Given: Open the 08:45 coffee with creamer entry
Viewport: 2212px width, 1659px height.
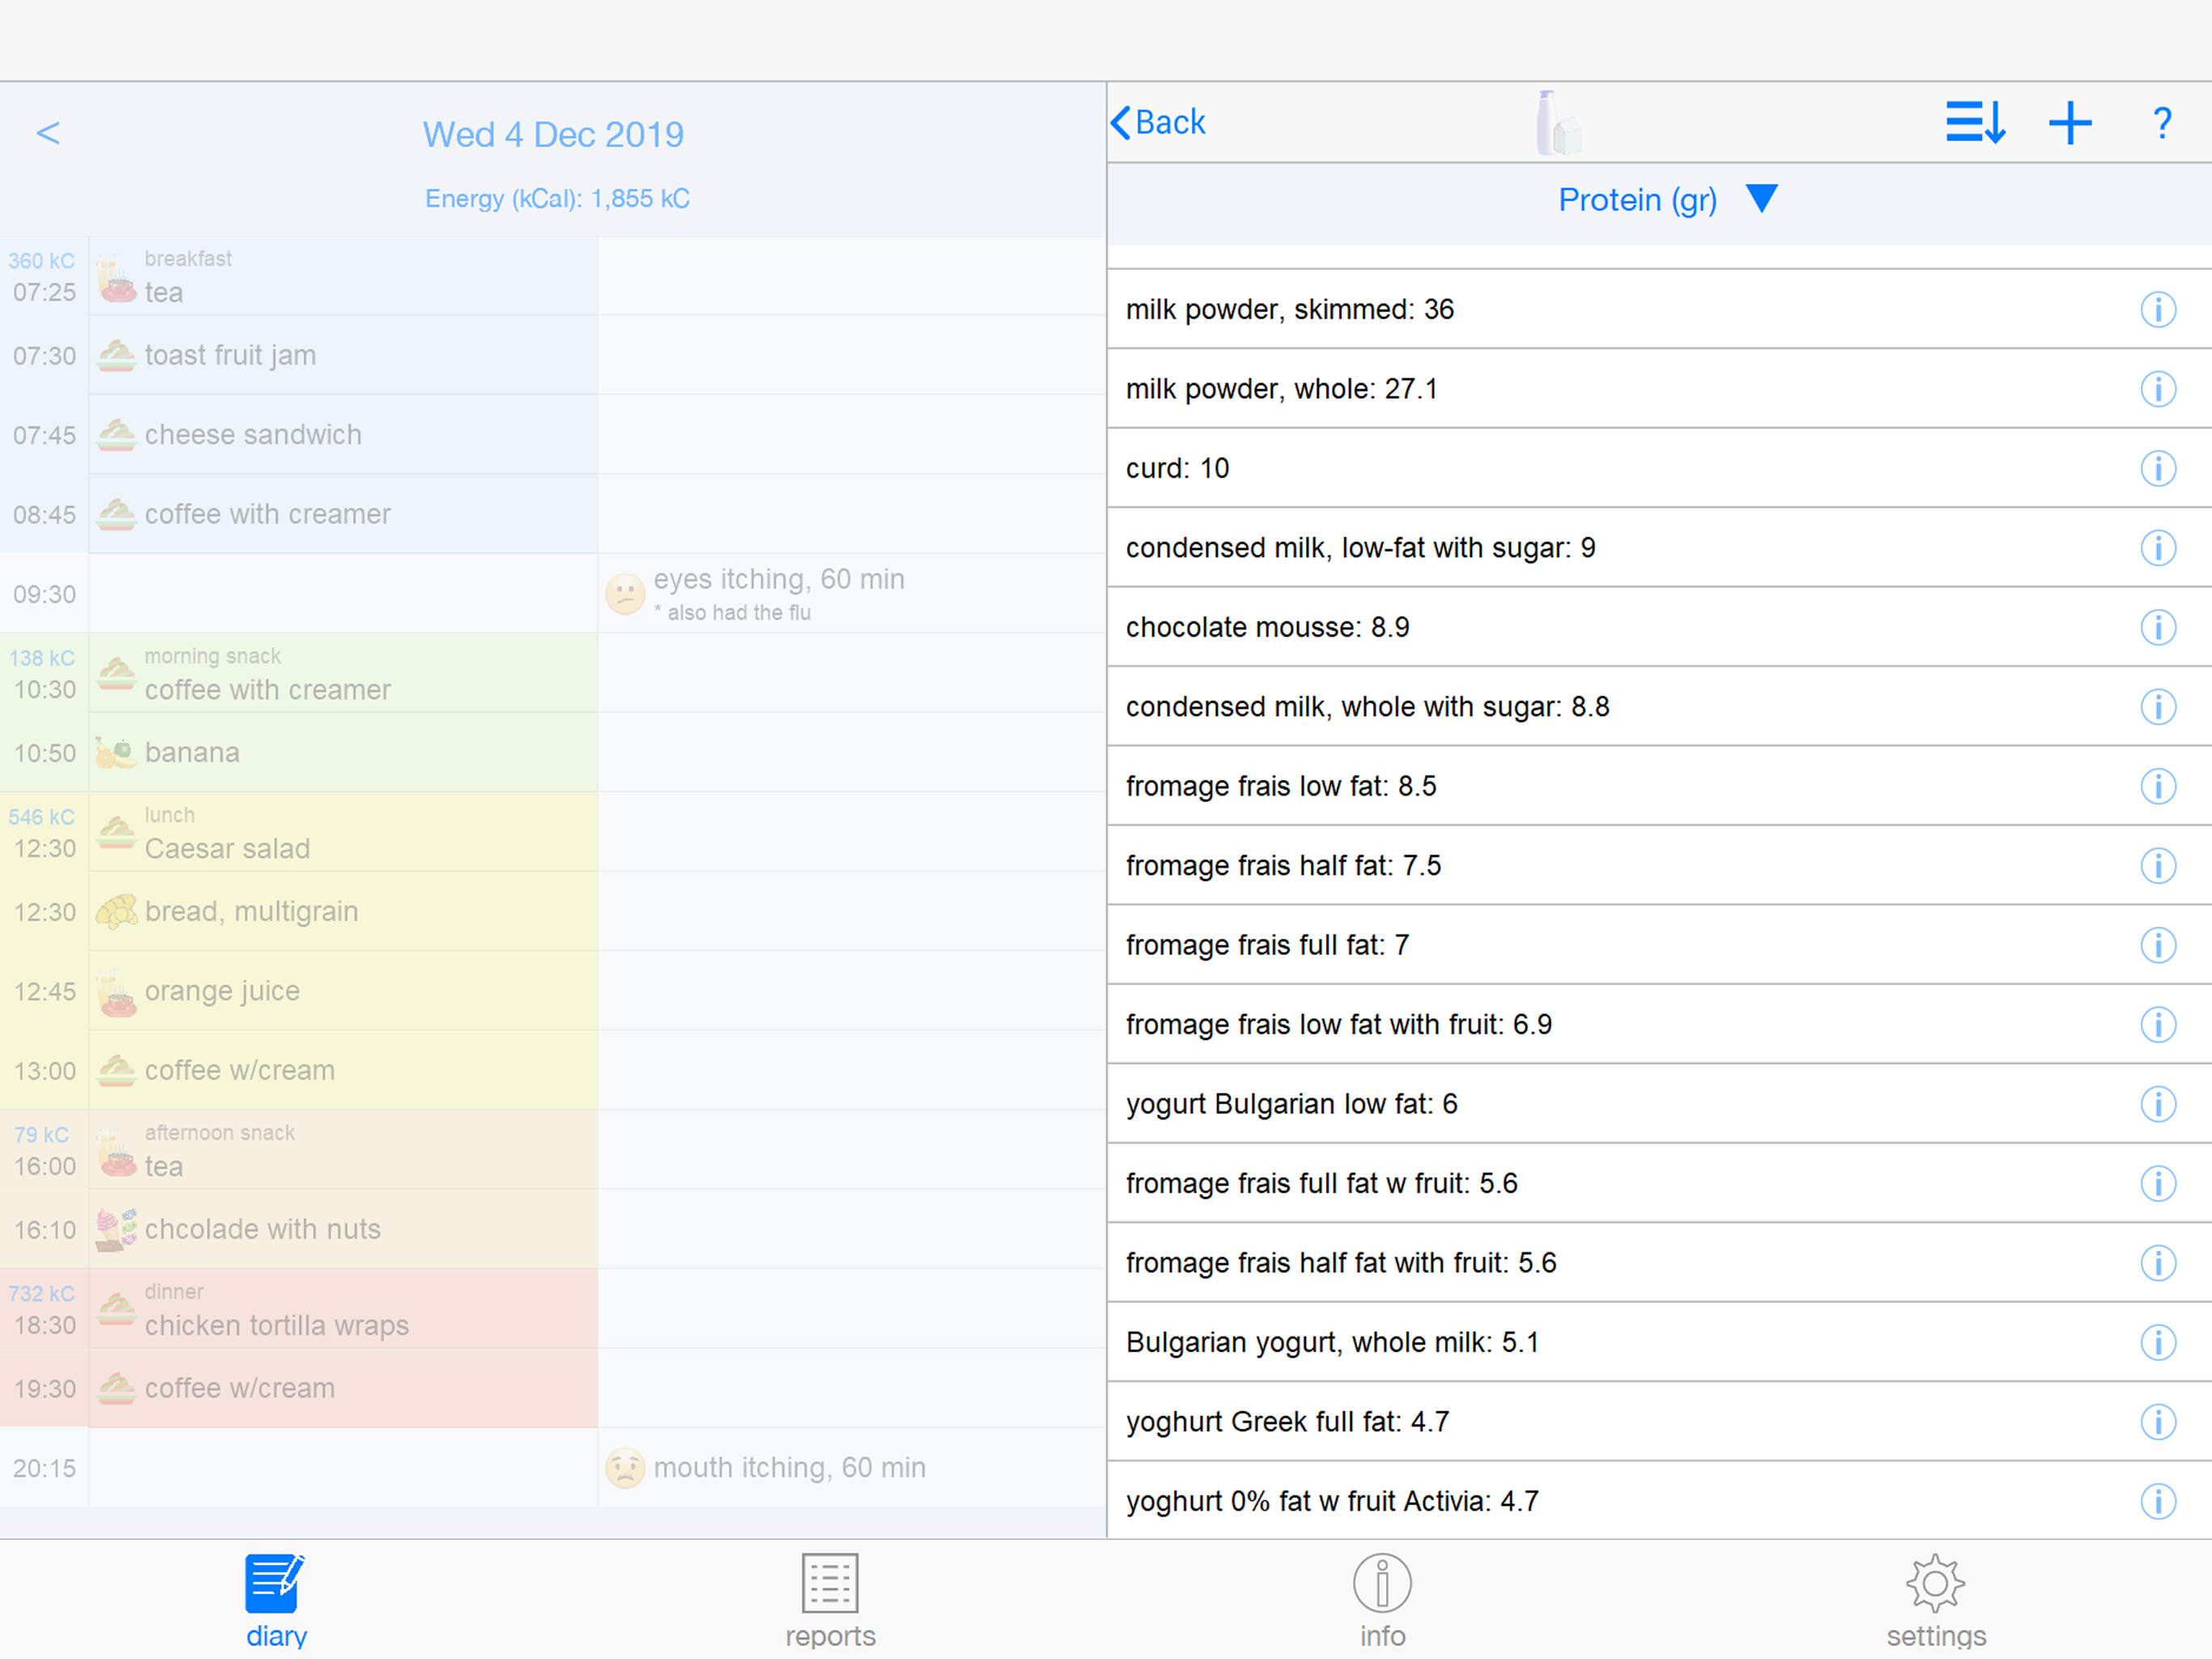Looking at the screenshot, I should 343,514.
